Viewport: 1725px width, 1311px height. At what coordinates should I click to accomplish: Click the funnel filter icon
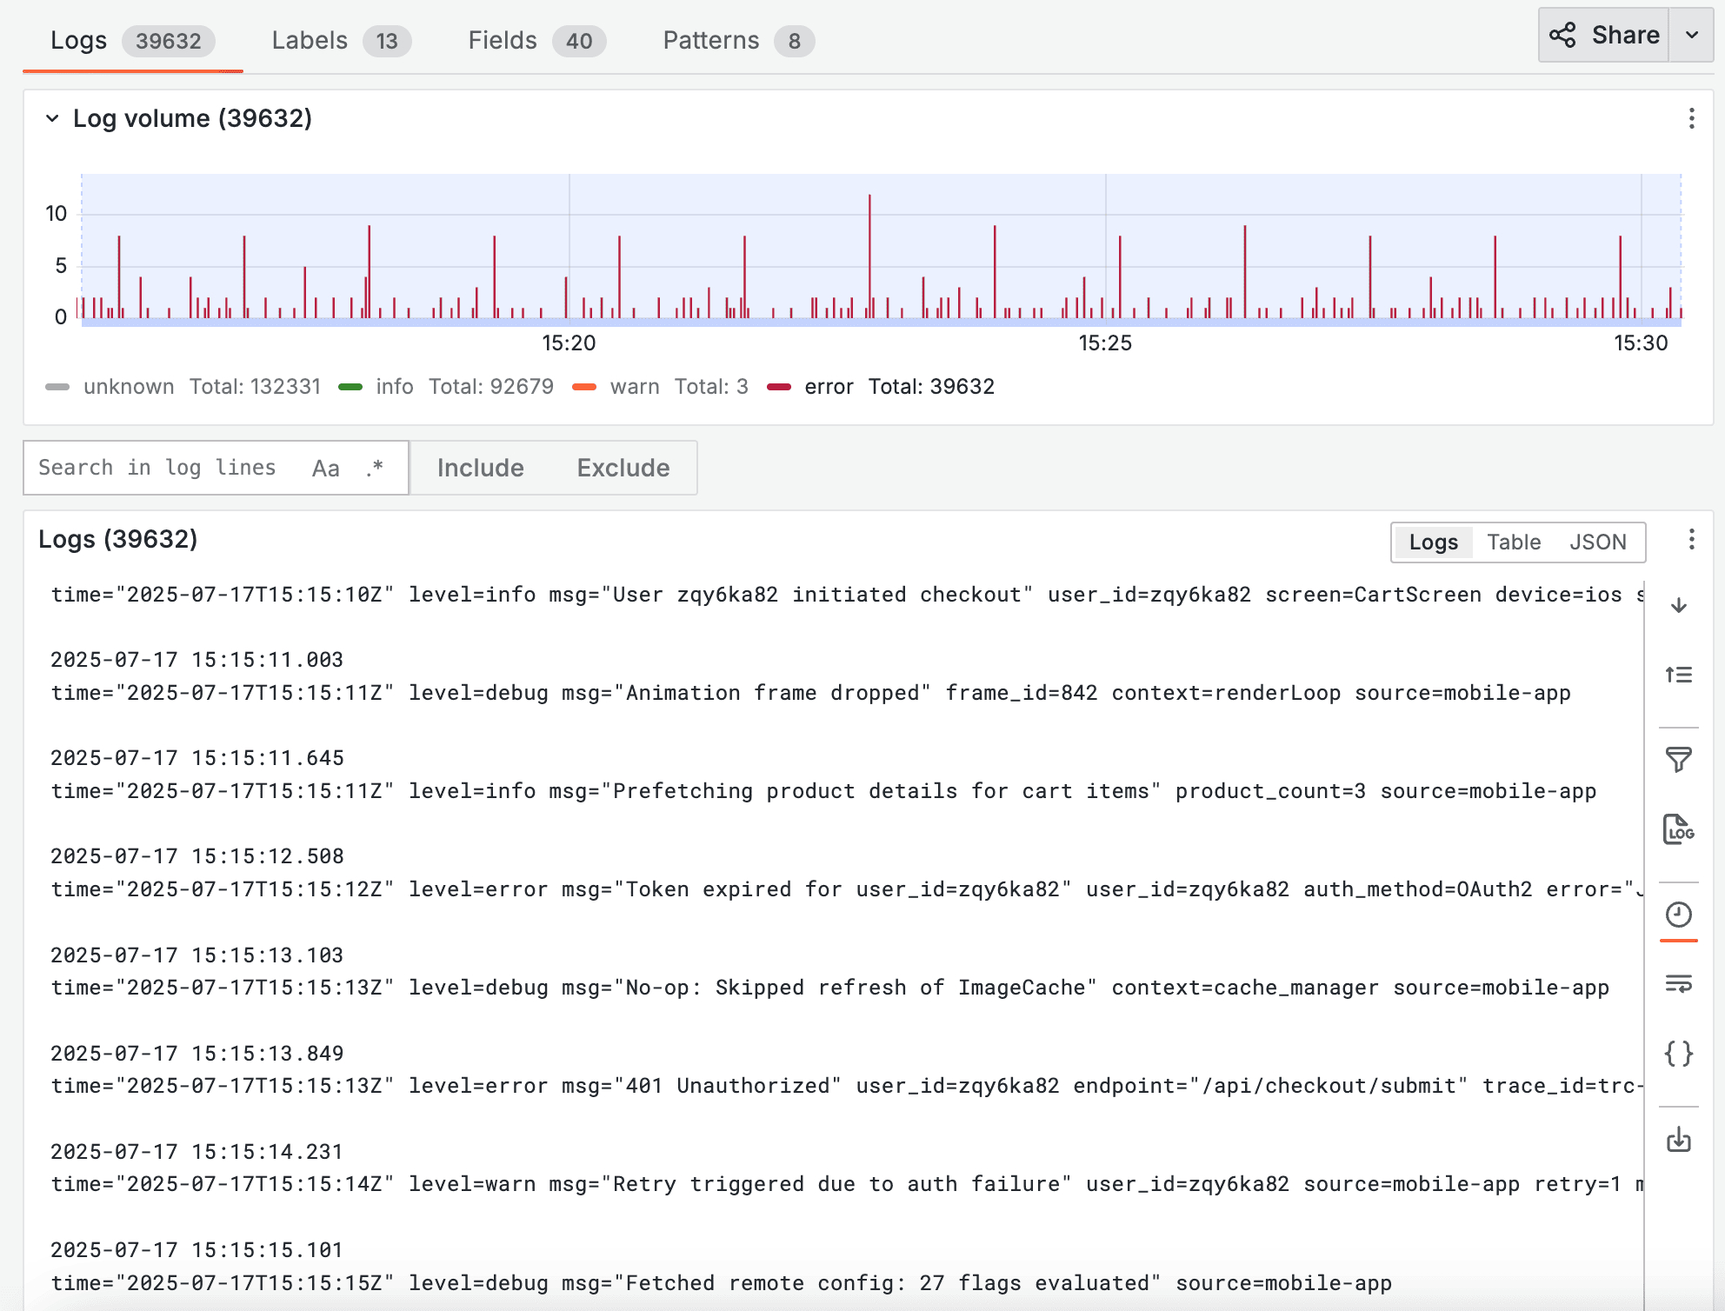(1679, 760)
